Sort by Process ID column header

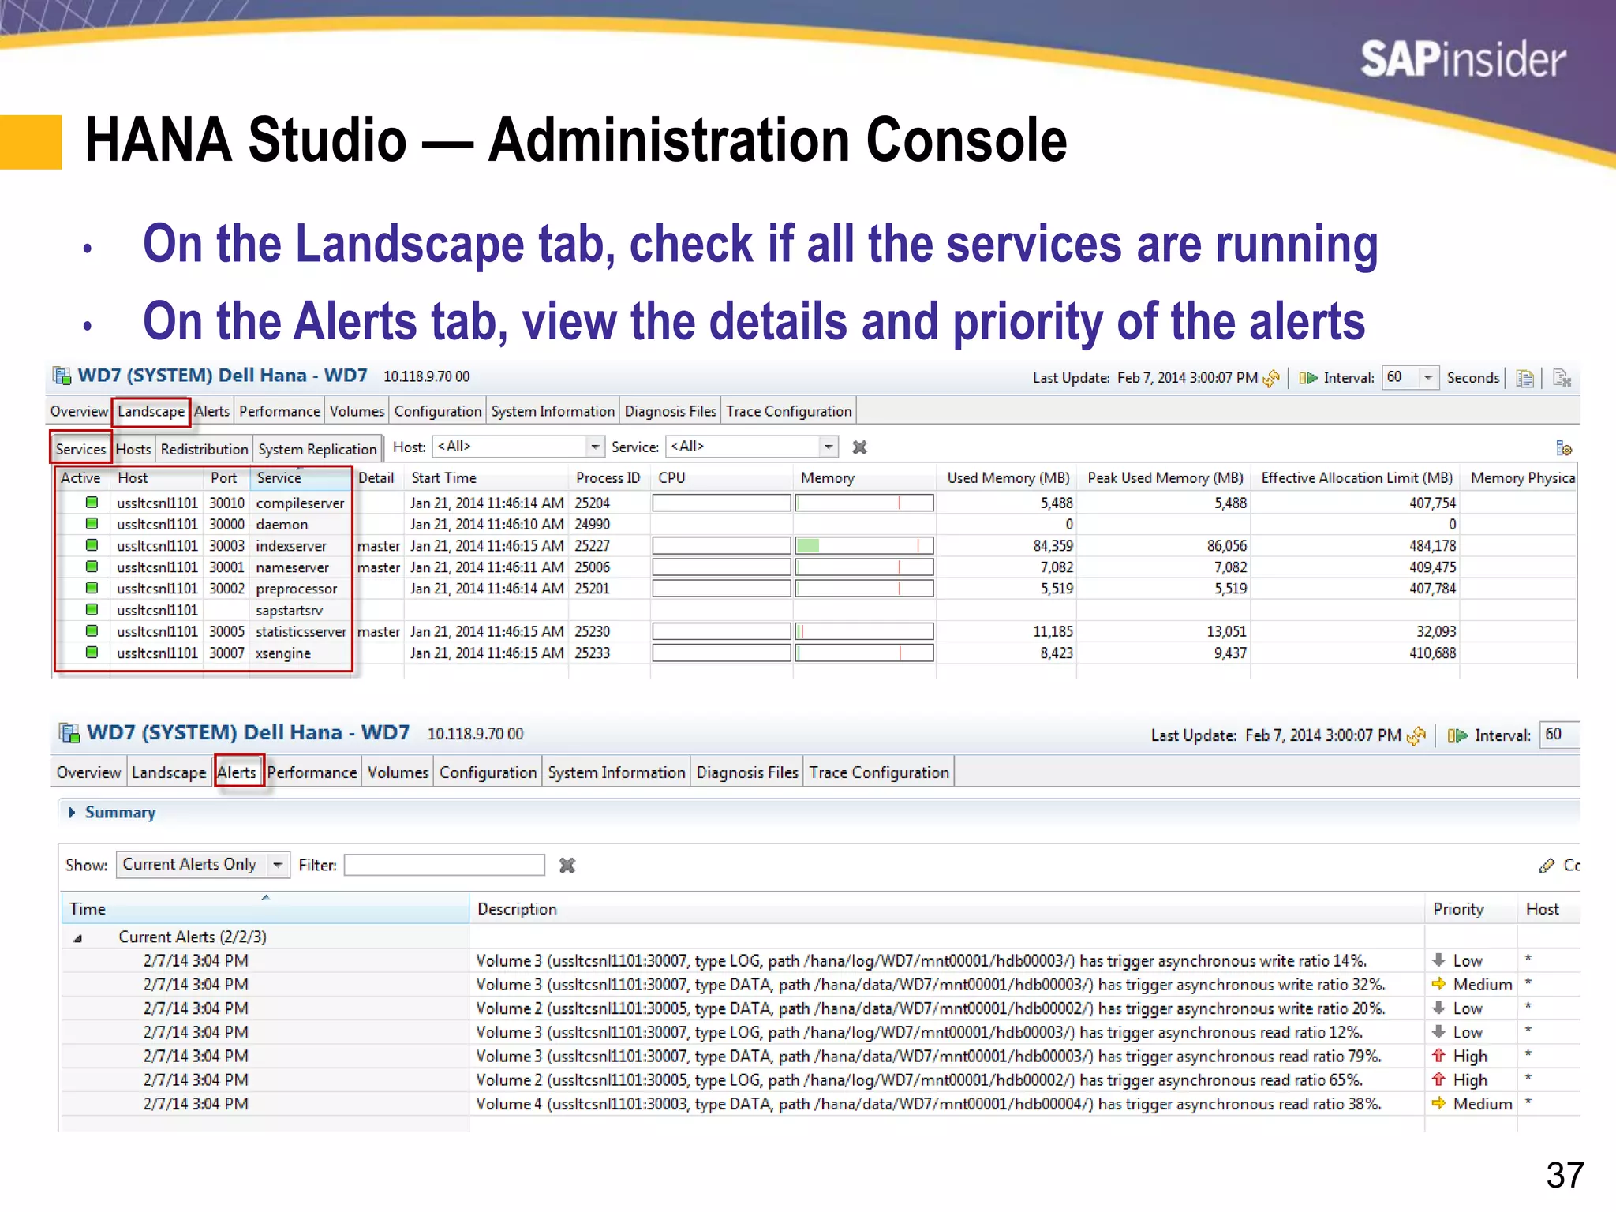click(608, 477)
